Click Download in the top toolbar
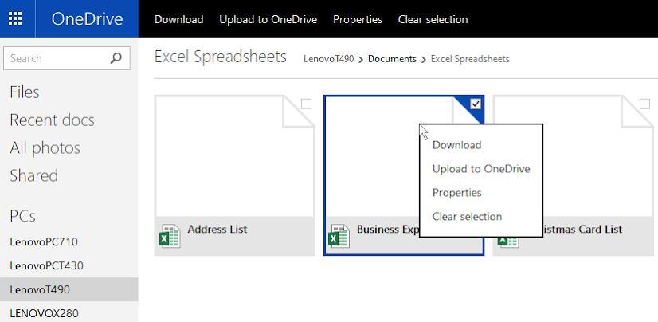 click(x=178, y=19)
